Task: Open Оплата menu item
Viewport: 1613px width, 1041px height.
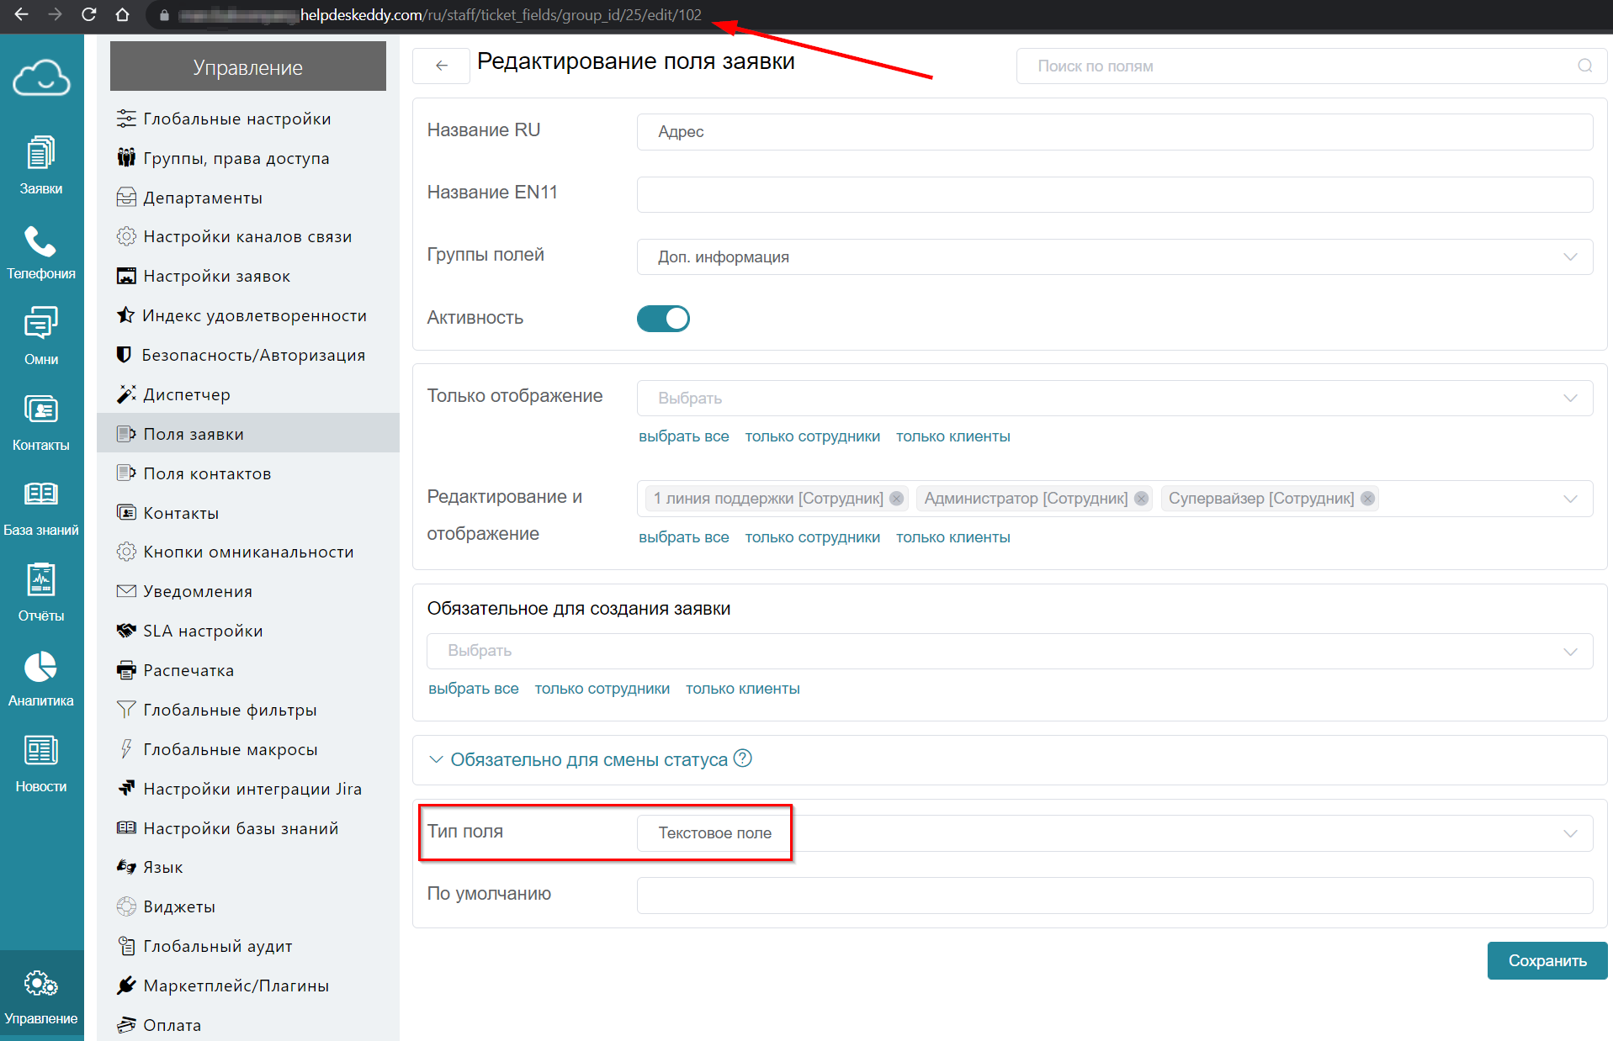Action: click(248, 1025)
